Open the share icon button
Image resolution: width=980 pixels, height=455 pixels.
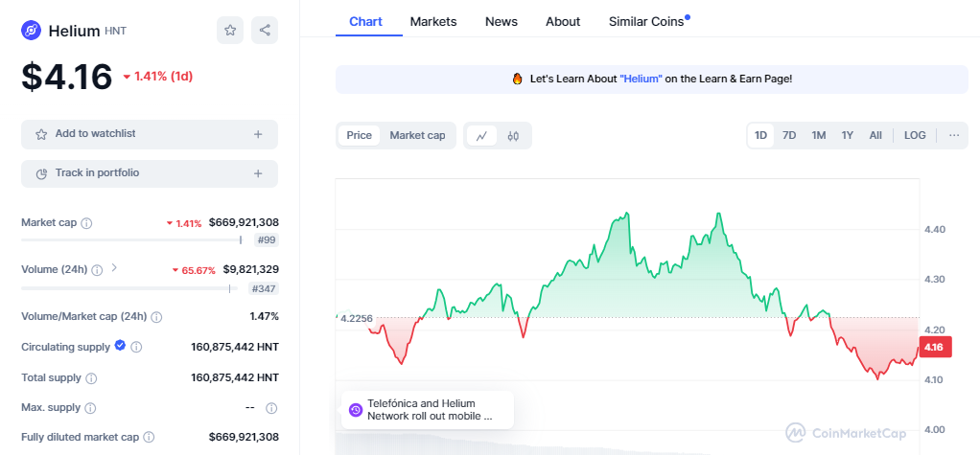pyautogui.click(x=265, y=30)
